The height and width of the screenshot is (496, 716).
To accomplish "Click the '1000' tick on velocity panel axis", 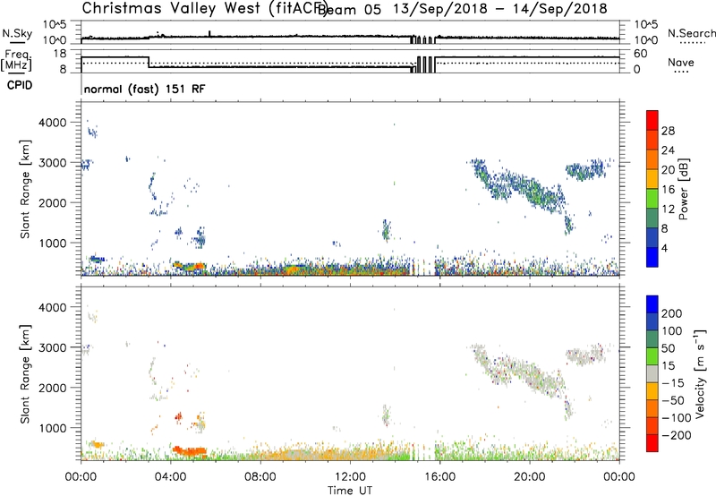I will coord(53,428).
